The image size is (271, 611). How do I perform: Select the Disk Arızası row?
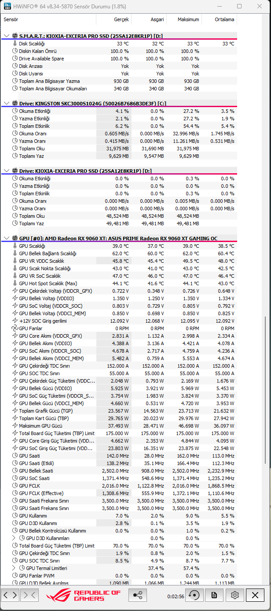(x=119, y=66)
